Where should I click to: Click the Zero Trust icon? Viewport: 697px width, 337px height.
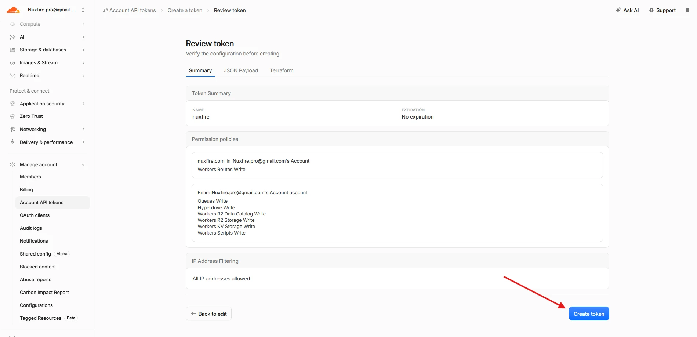(12, 116)
